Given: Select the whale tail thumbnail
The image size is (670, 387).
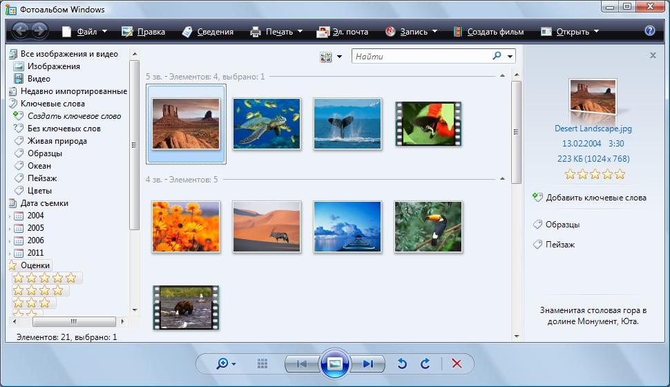Looking at the screenshot, I should (347, 124).
